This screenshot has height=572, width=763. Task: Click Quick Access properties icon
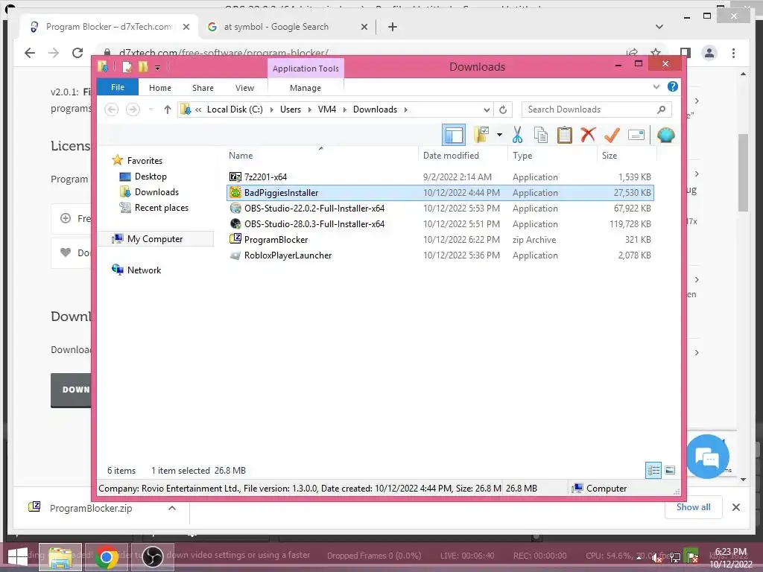127,67
